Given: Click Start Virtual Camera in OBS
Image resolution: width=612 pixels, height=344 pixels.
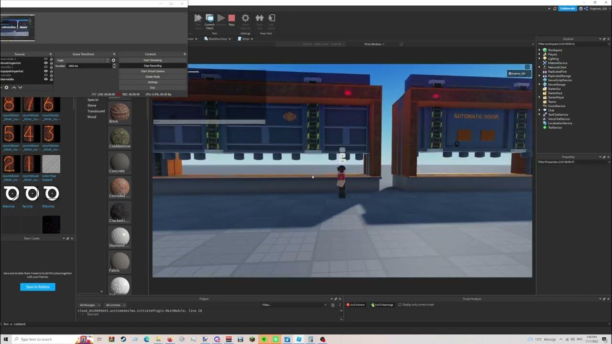Looking at the screenshot, I should point(153,71).
